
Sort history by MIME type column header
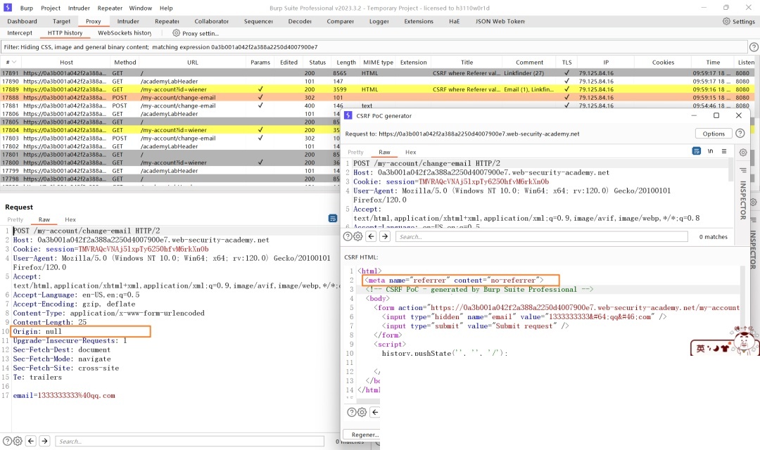[378, 62]
